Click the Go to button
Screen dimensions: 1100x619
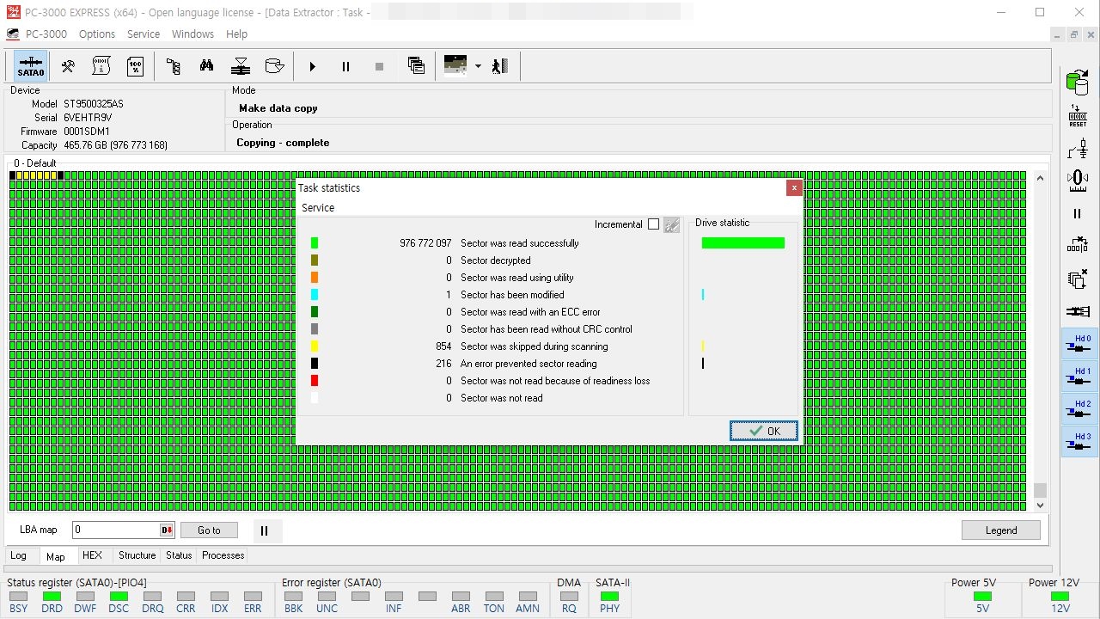(x=209, y=530)
